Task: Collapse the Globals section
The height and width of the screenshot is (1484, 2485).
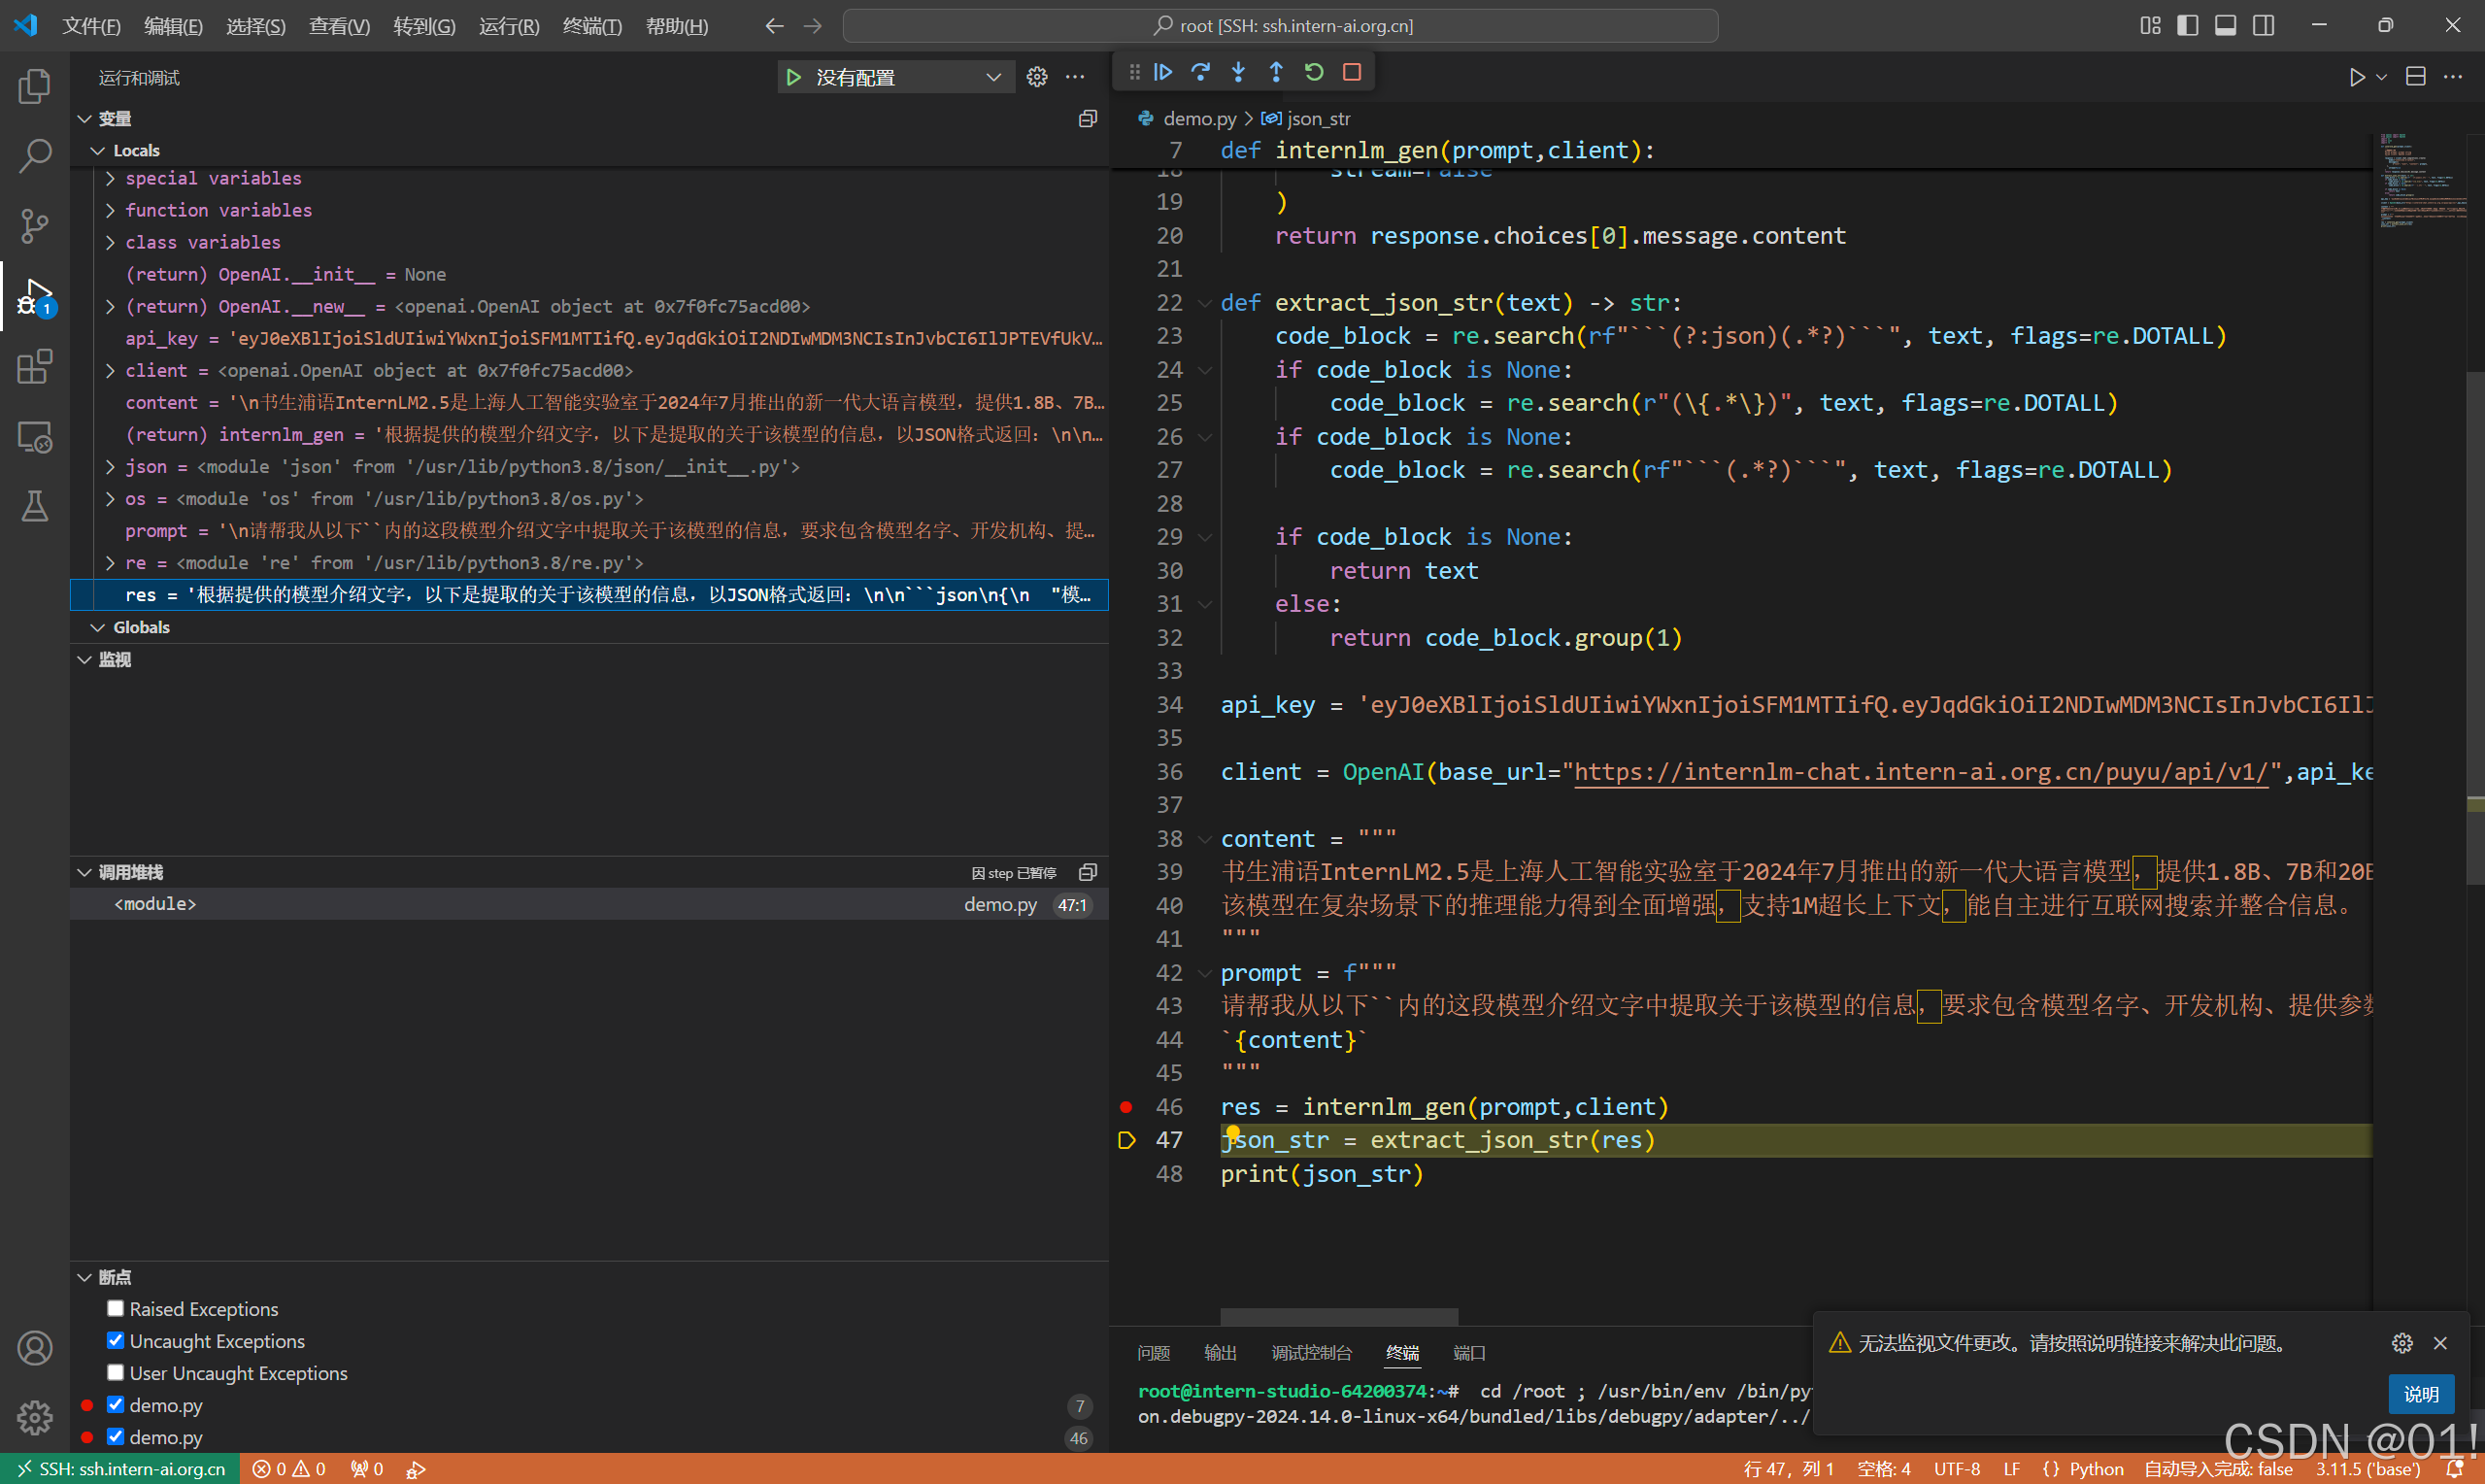Action: point(98,627)
